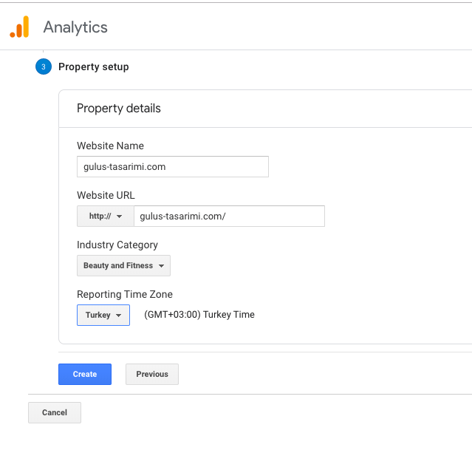This screenshot has height=450, width=472.
Task: Select the (GMT+03:00) Turkey Time text
Action: tap(199, 315)
